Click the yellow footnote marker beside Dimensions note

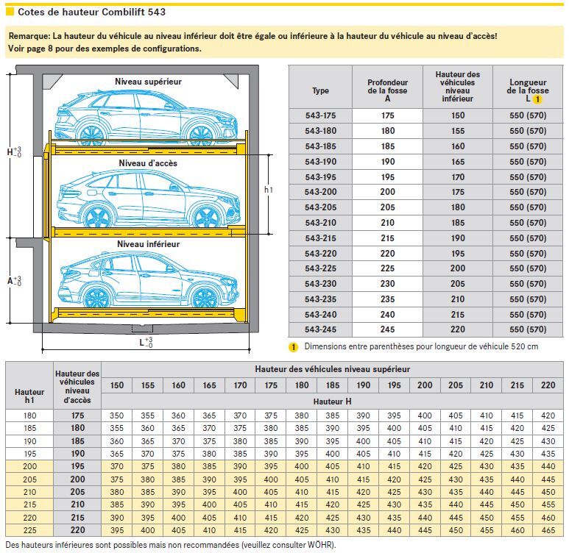[292, 346]
